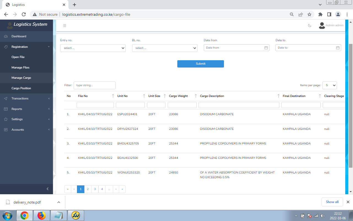The height and width of the screenshot is (221, 353).
Task: Open Firefox from the Windows taskbar
Action: [41, 215]
